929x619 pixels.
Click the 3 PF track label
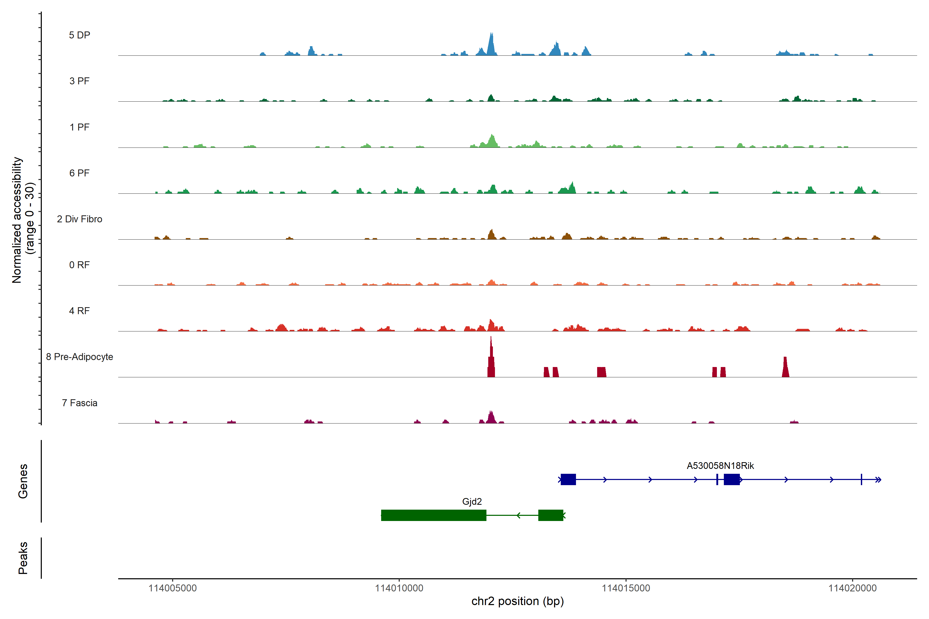(x=79, y=81)
